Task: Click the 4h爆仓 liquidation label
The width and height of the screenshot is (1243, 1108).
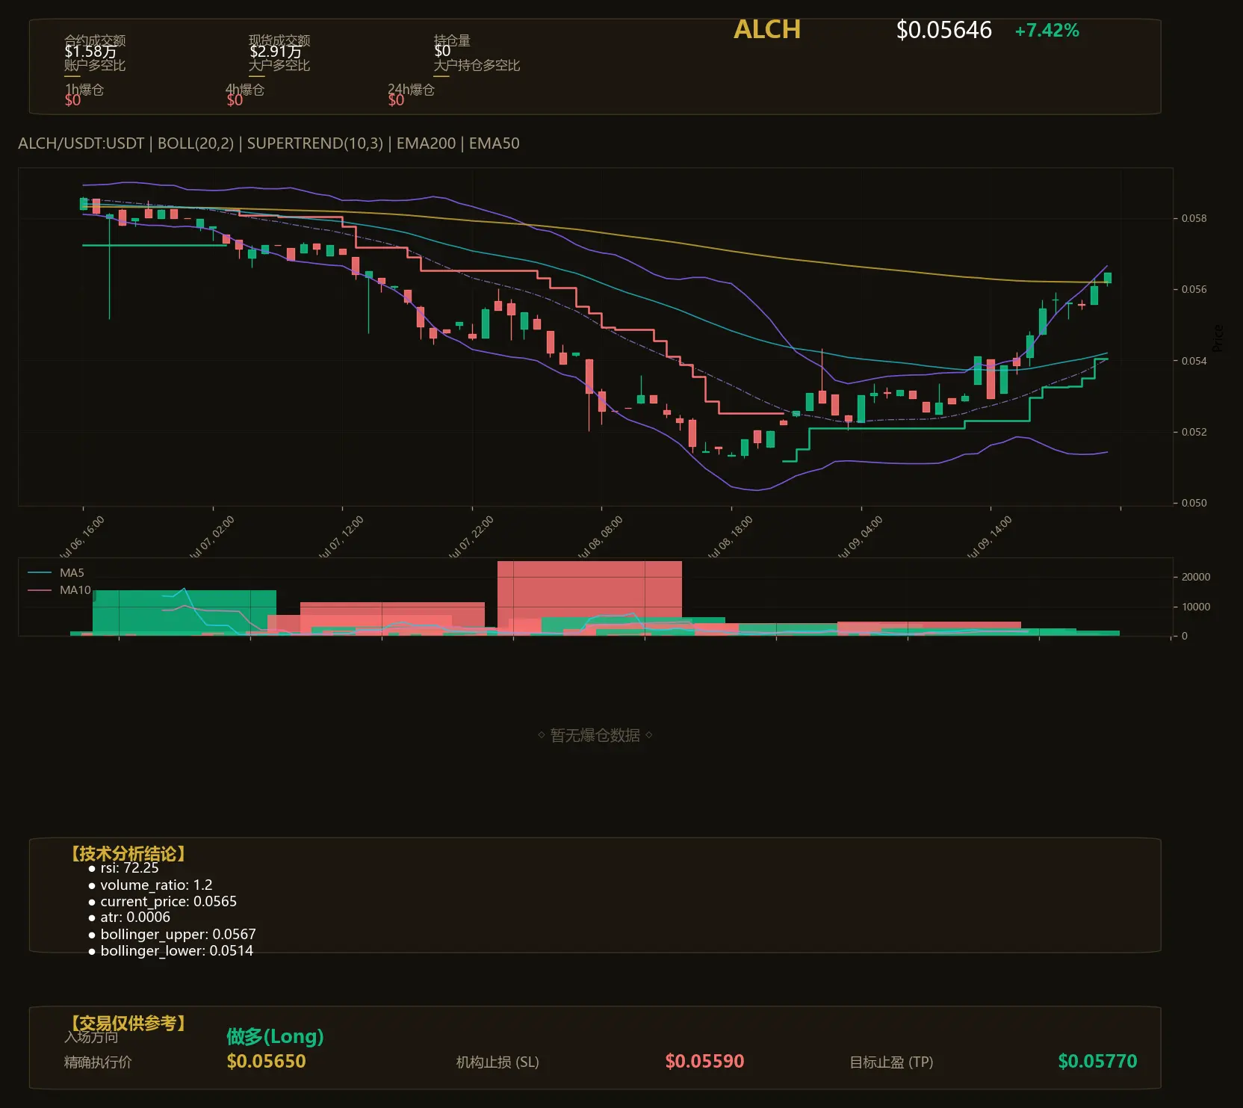Action: pos(246,90)
